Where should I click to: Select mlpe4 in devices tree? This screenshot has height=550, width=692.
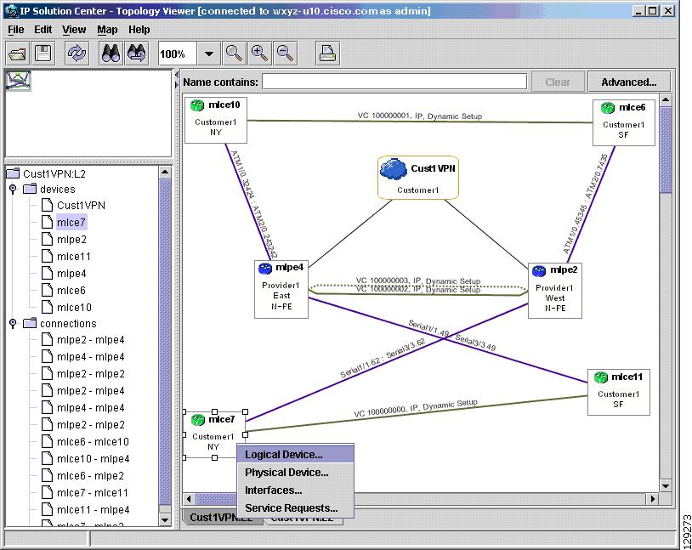point(71,273)
